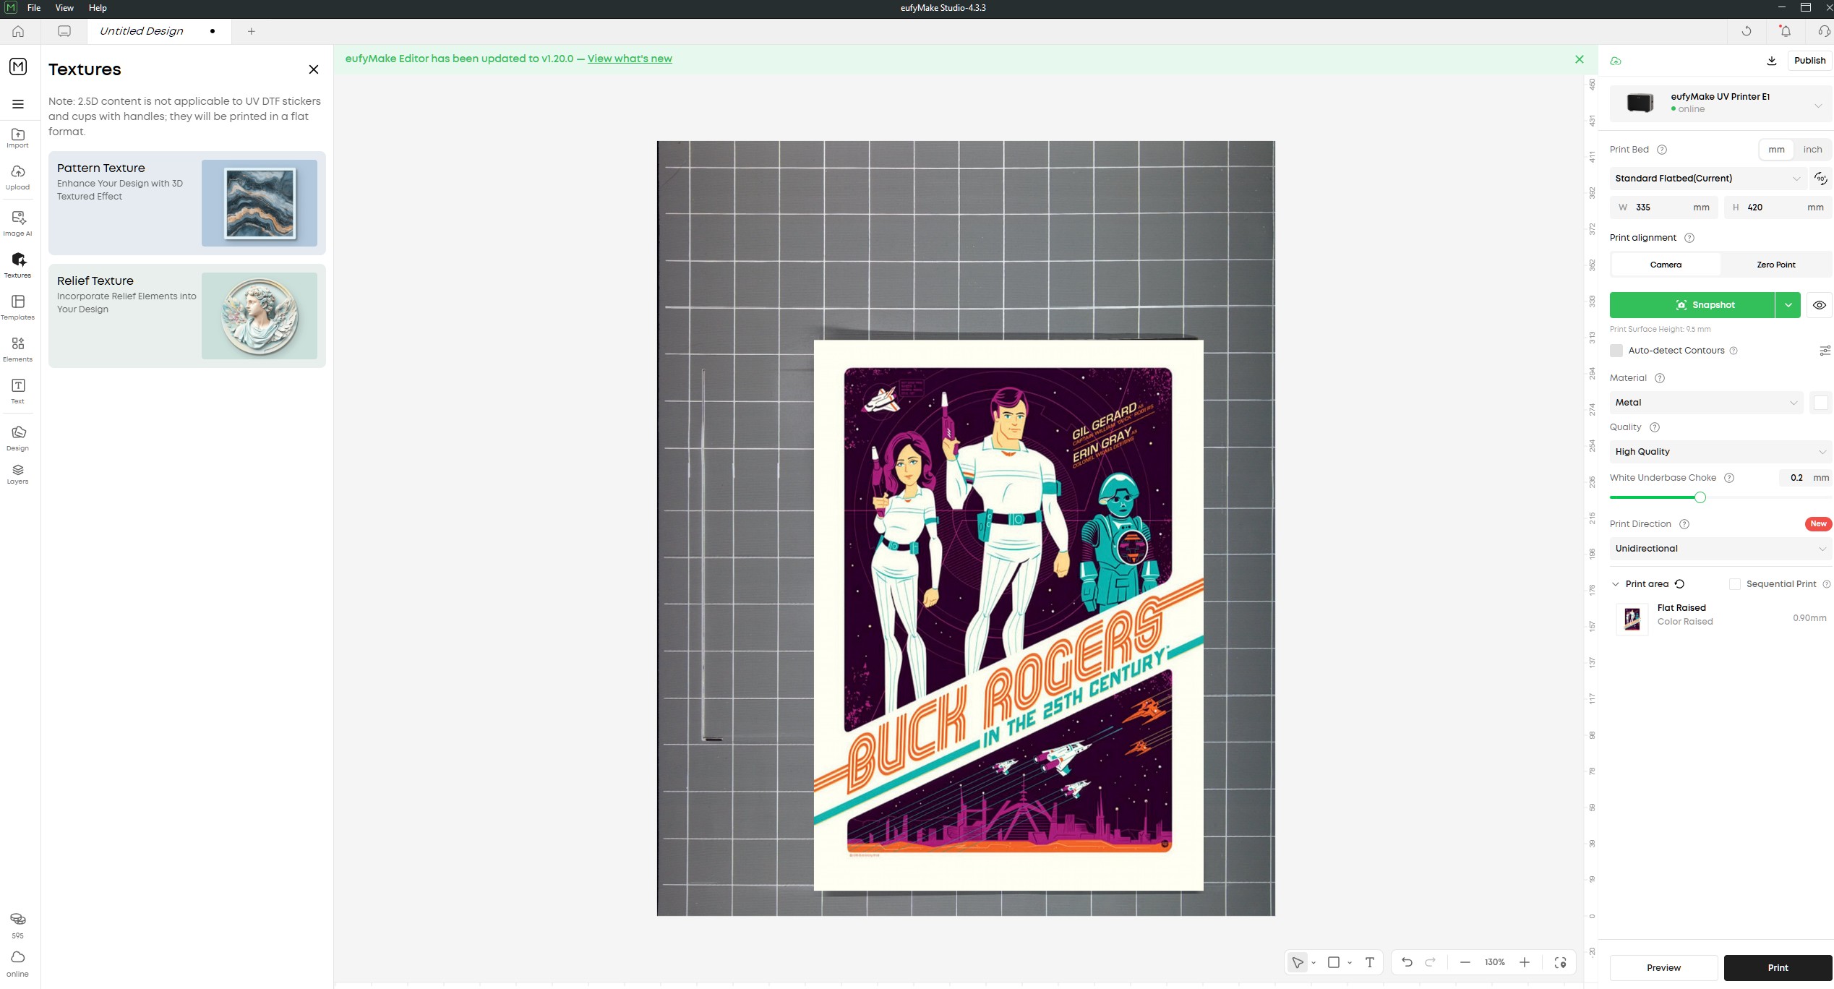Click the material color swatch beside Metal
1834x989 pixels.
(1821, 403)
